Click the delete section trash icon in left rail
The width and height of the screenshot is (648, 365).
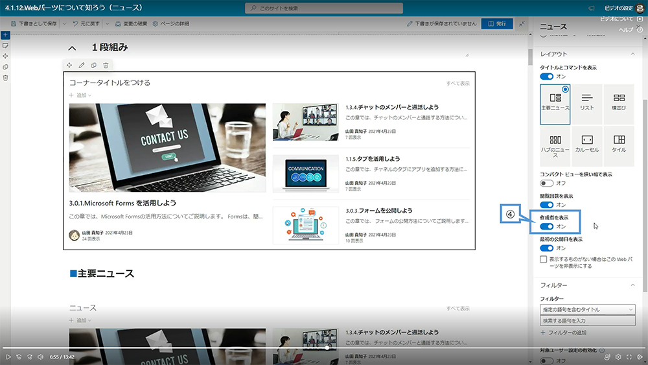point(5,78)
